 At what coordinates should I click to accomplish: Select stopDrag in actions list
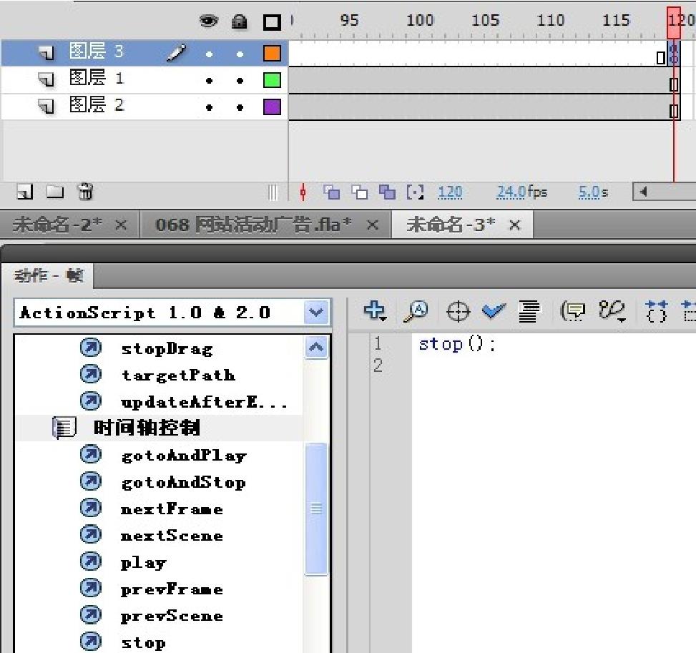[x=167, y=349]
